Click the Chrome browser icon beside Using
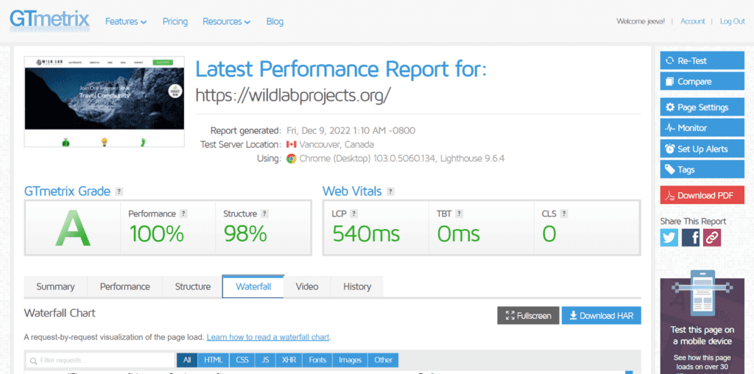Screen dimensions: 754x374 (291, 158)
